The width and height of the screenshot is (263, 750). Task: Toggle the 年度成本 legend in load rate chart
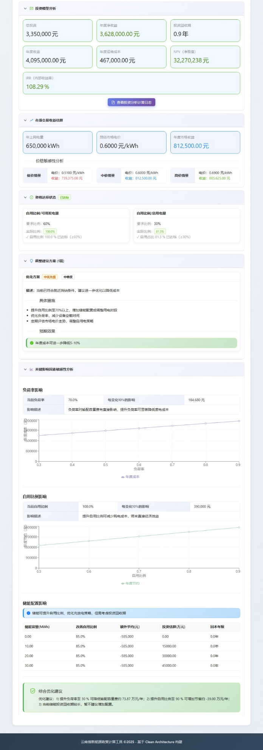click(130, 477)
